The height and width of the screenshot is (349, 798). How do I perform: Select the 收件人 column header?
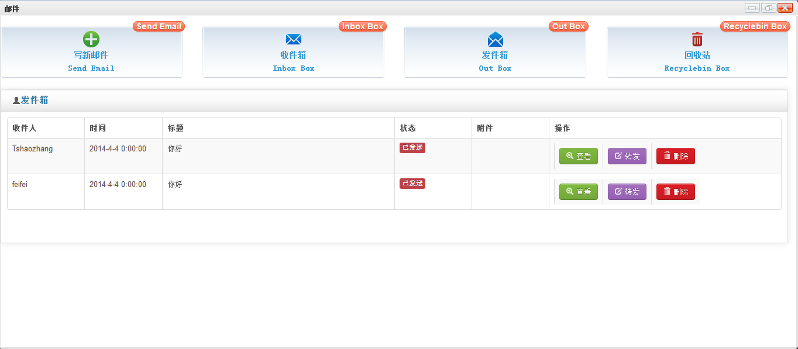[25, 128]
